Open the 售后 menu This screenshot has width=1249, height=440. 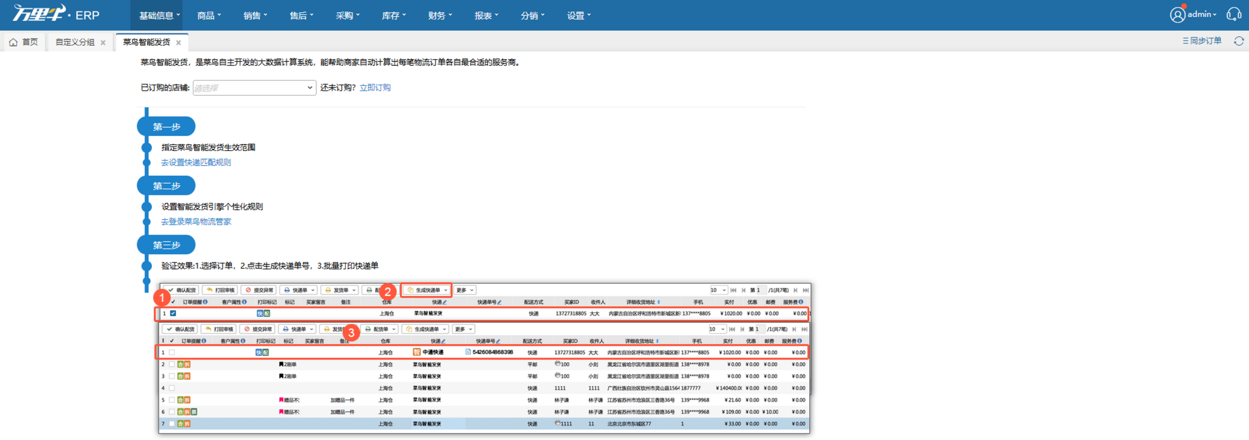point(301,16)
